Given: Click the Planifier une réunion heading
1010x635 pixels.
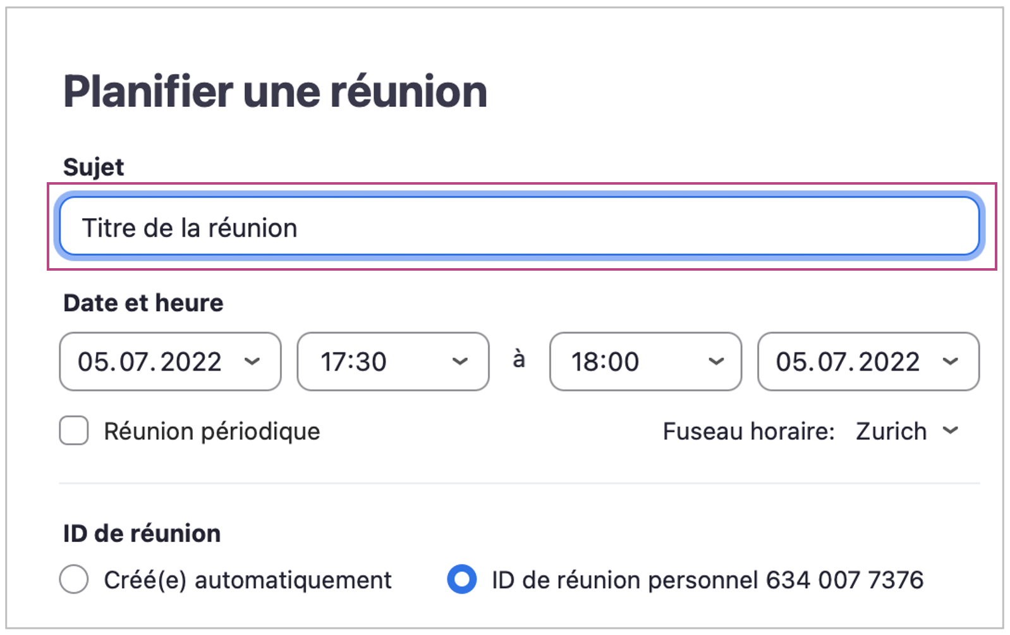Looking at the screenshot, I should click(275, 92).
